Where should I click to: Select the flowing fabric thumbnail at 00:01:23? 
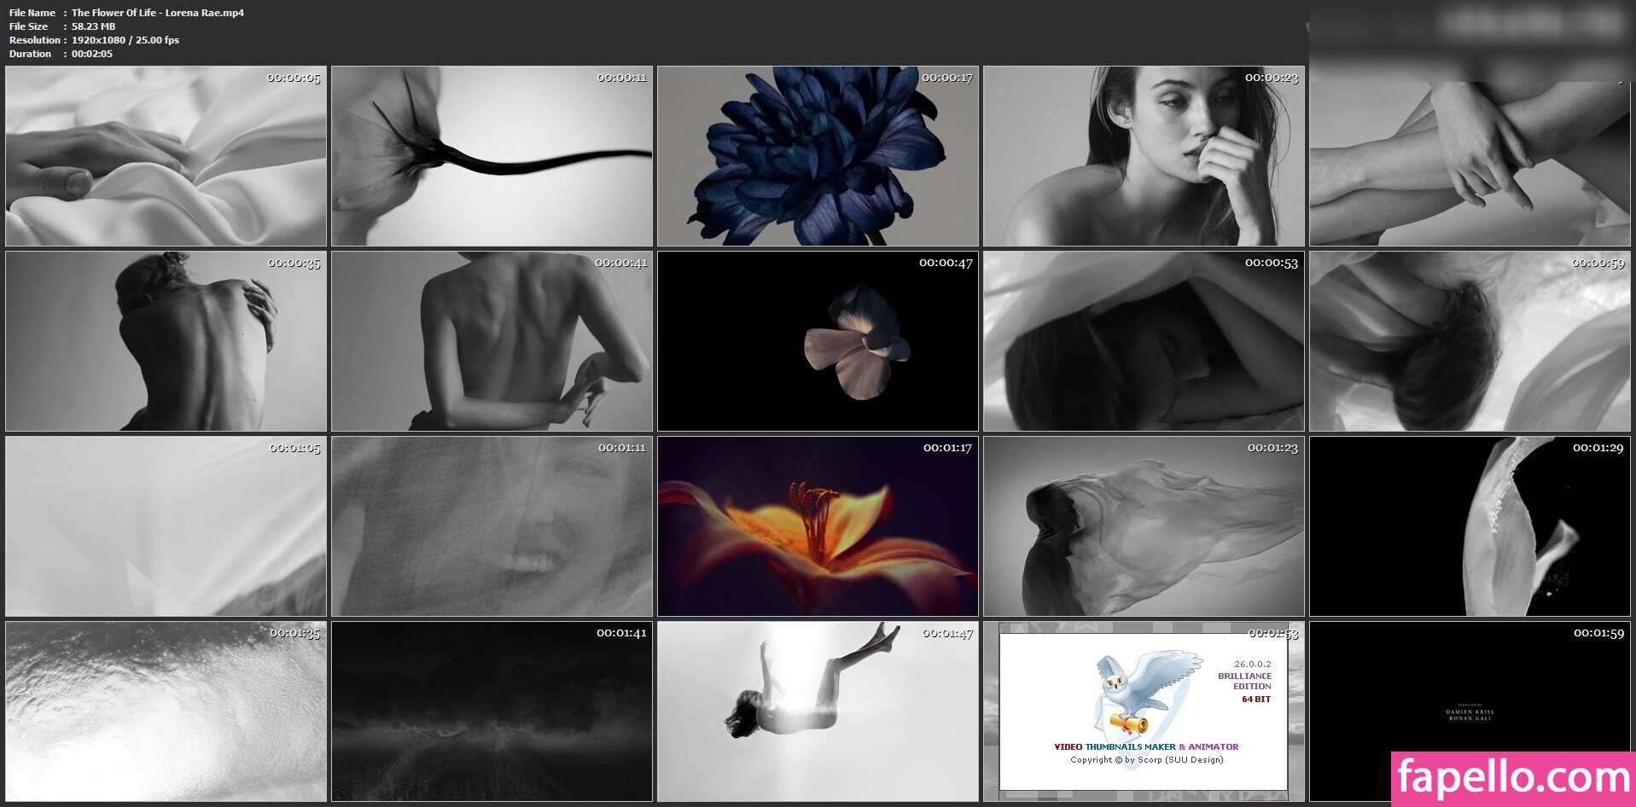[1144, 526]
